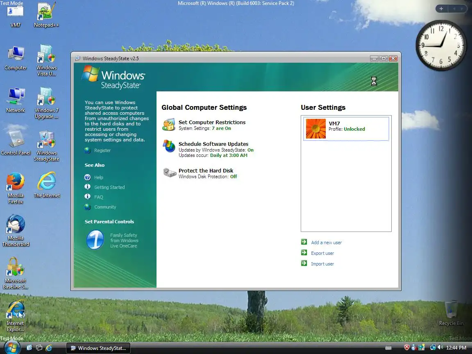
Task: Click the Windows Disk Protection 'Off' status
Action: pos(234,177)
